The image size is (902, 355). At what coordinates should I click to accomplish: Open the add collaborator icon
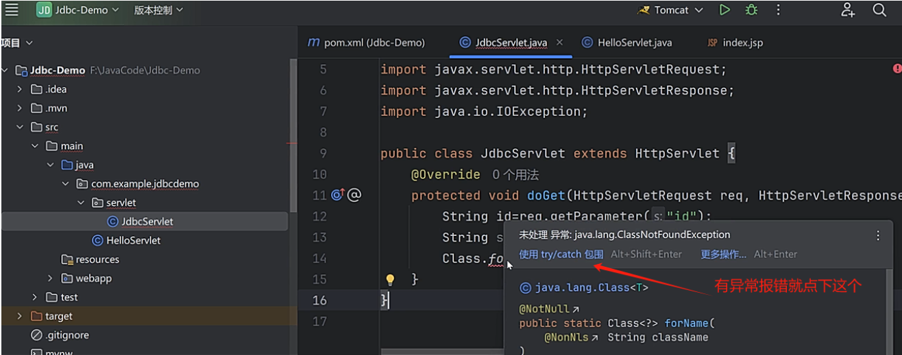click(x=848, y=10)
